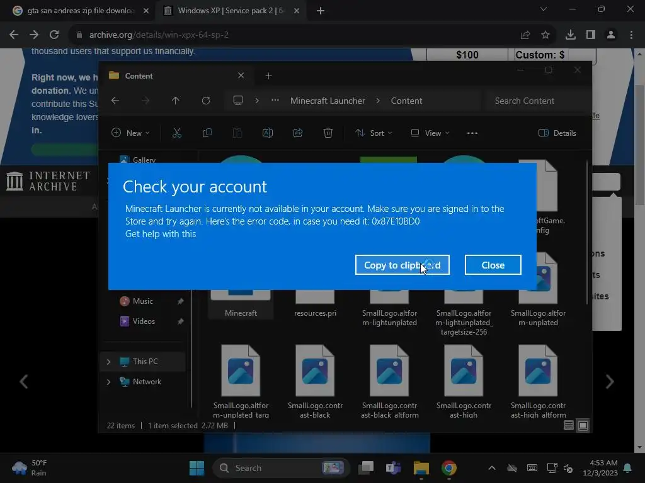Expand the chevron after Minecraft Launcher breadcrumb
Viewport: 645px width, 483px height.
[378, 101]
